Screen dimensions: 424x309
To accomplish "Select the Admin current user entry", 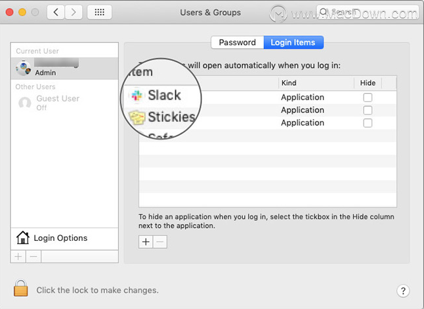I will [x=64, y=68].
